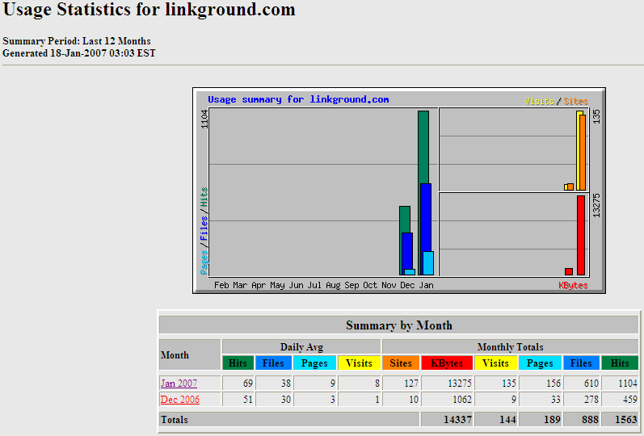Click the cyan Pages daily average header

(x=314, y=363)
